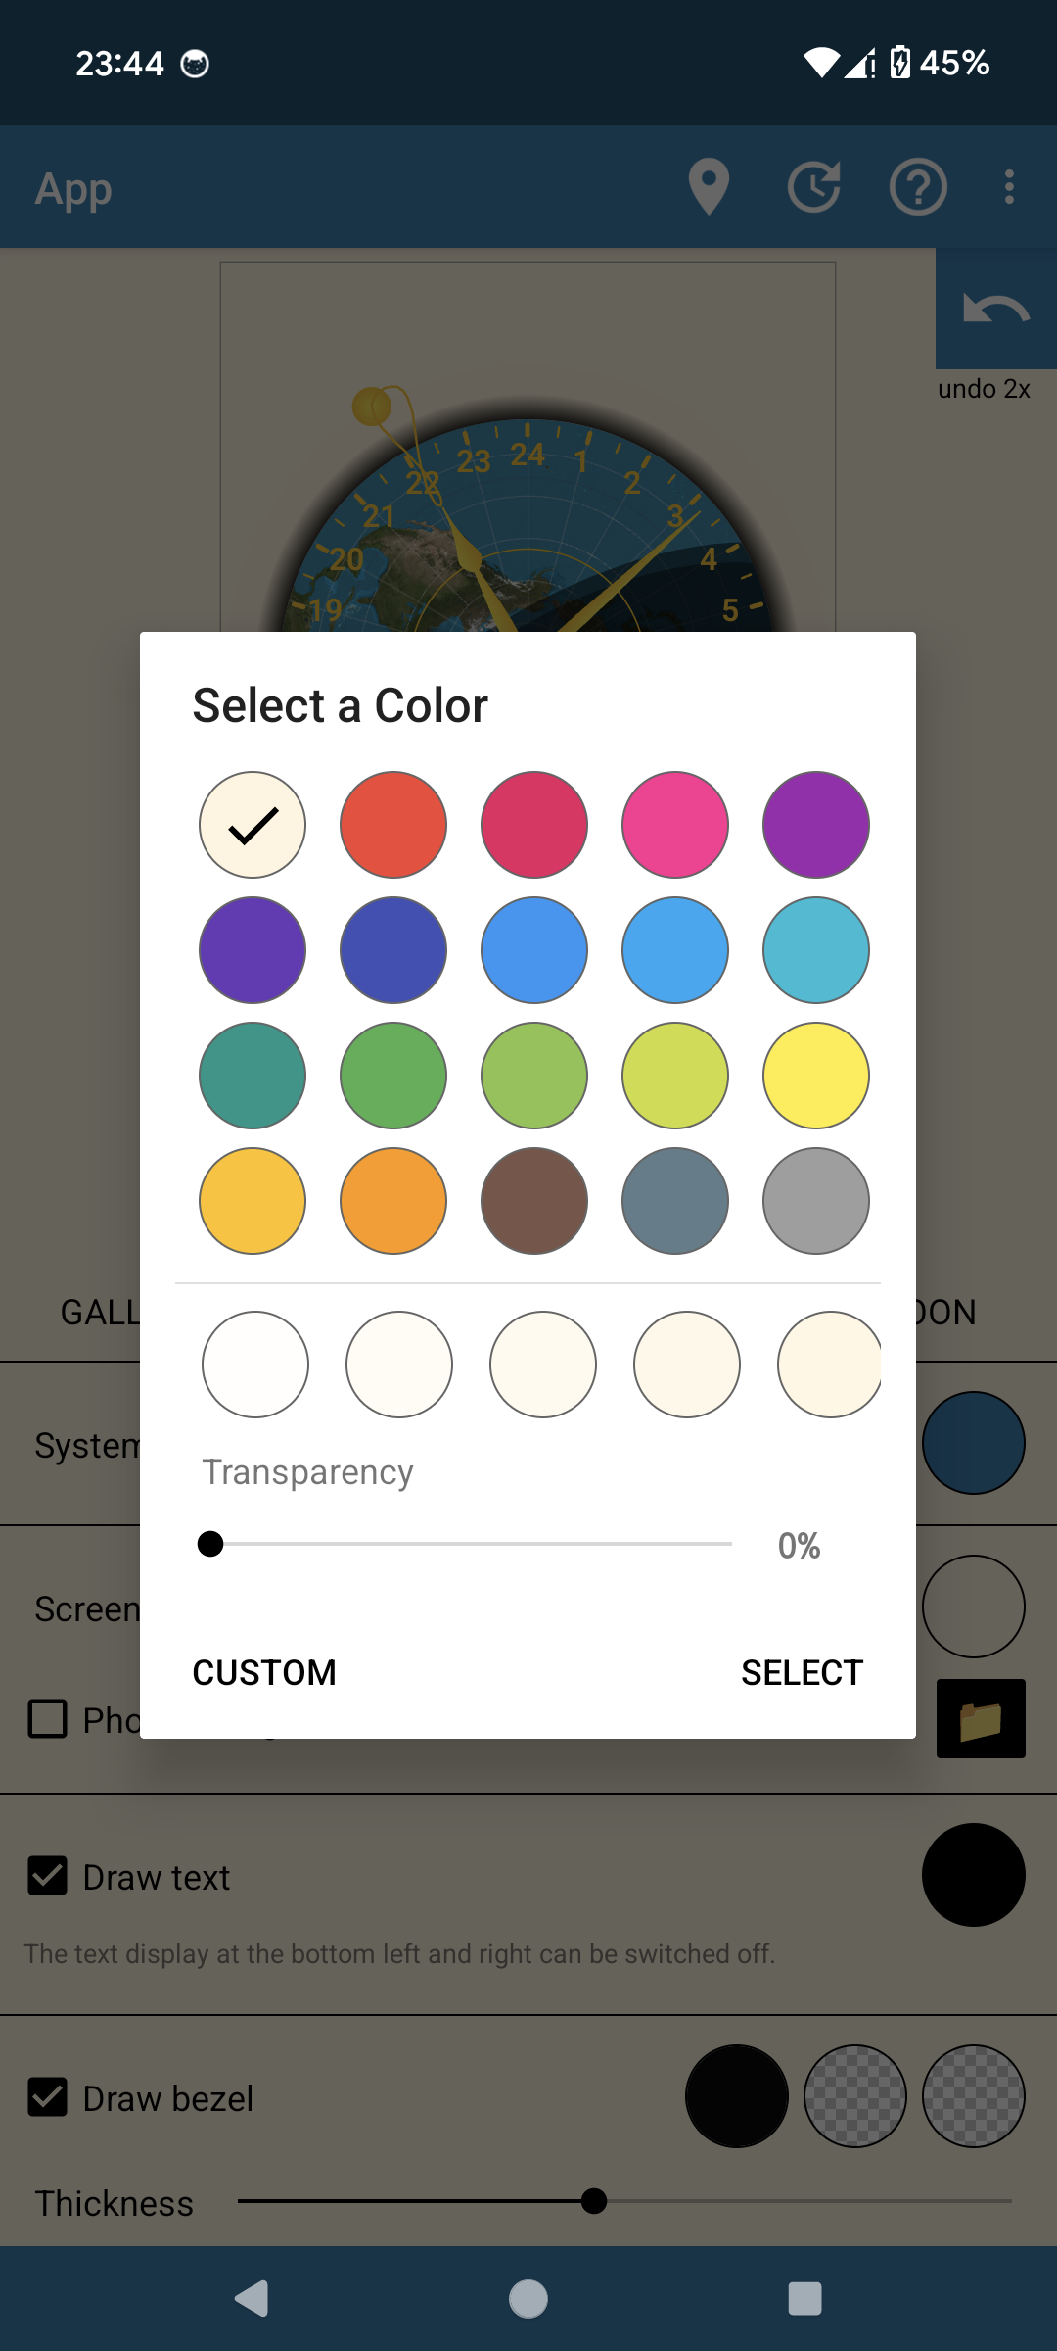
Task: Open the three-dot overflow menu
Action: click(x=1009, y=186)
